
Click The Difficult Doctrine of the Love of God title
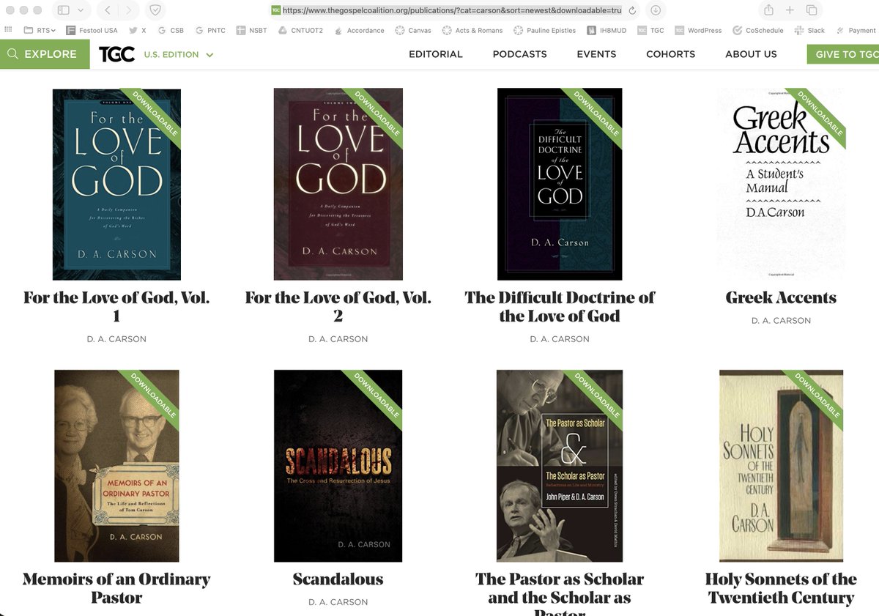pyautogui.click(x=560, y=307)
